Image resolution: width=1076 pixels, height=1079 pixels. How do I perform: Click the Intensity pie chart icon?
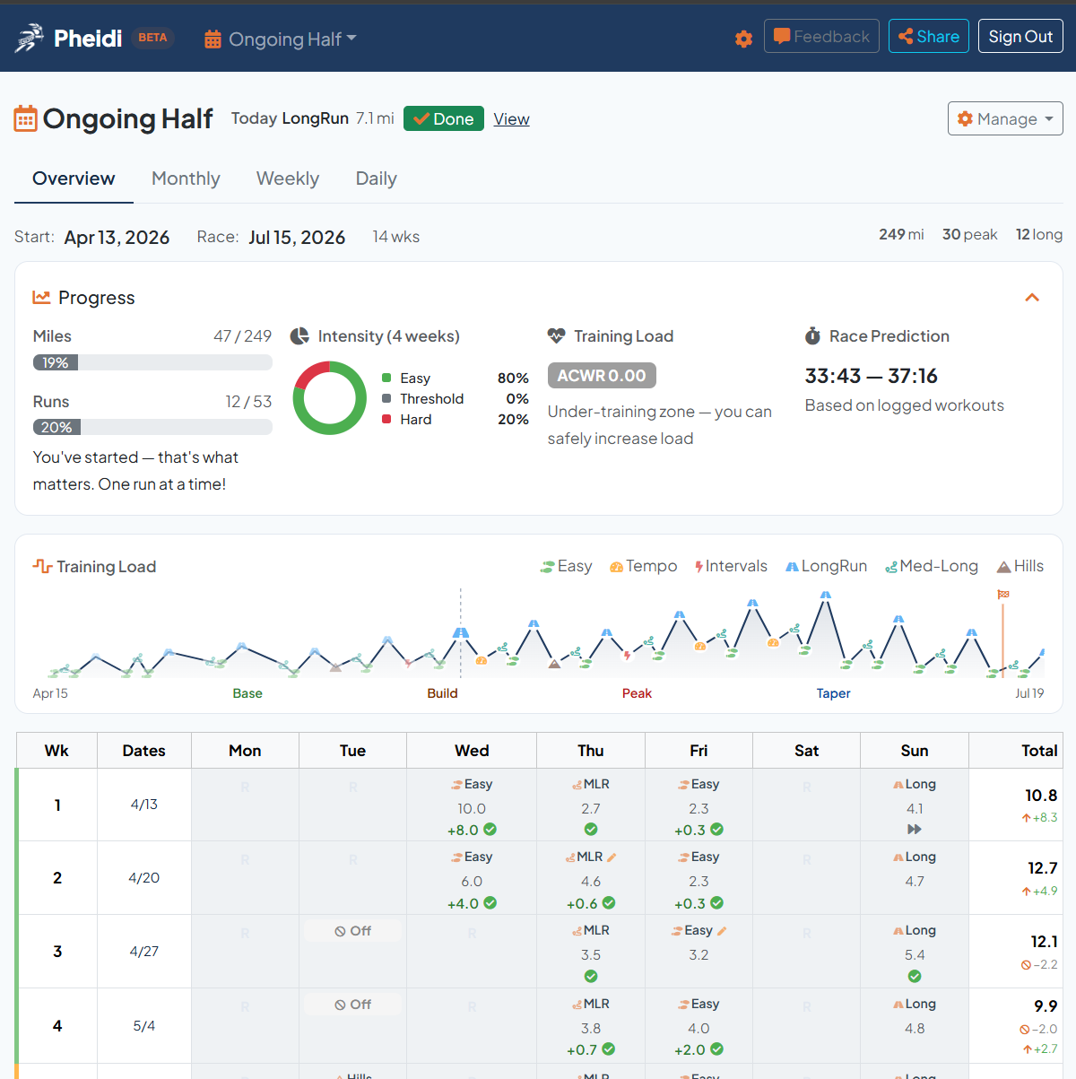(299, 336)
